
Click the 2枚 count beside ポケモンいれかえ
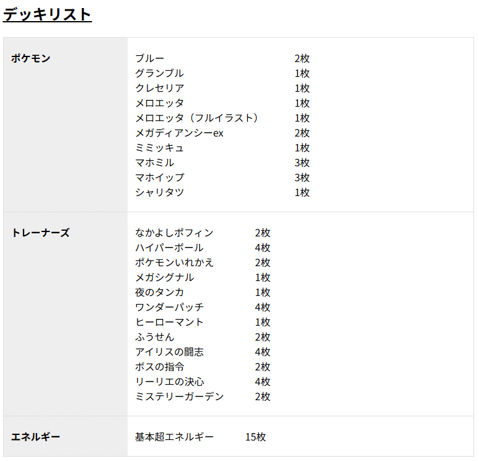263,262
